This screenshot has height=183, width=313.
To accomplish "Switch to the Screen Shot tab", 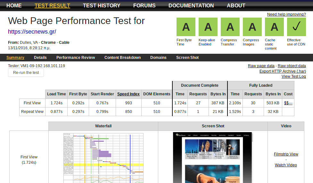I will pos(187,57).
